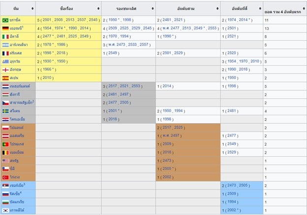Click the Portugal flag icon
The width and height of the screenshot is (307, 215).
pyautogui.click(x=5, y=144)
